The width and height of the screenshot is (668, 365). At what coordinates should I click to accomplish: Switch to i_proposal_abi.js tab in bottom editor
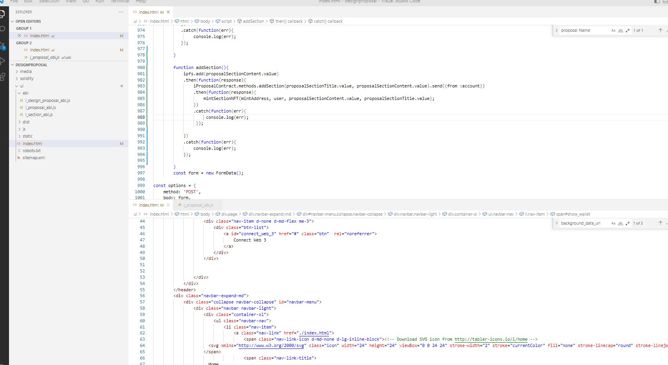pyautogui.click(x=197, y=205)
